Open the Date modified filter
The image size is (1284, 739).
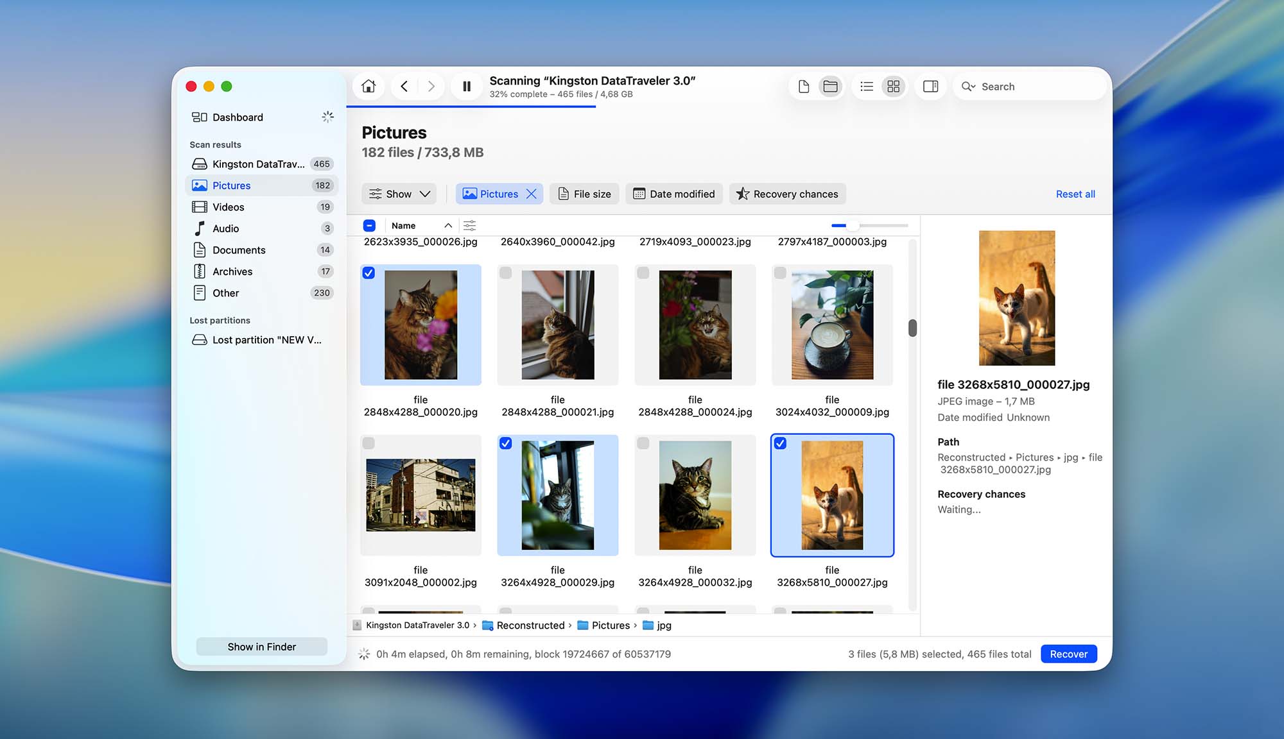pos(673,193)
